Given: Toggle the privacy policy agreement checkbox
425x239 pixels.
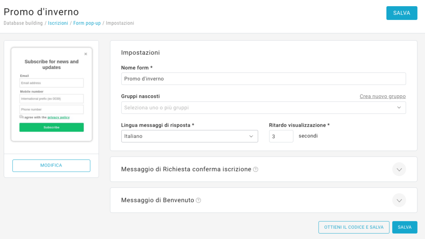Looking at the screenshot, I should click(x=21, y=117).
